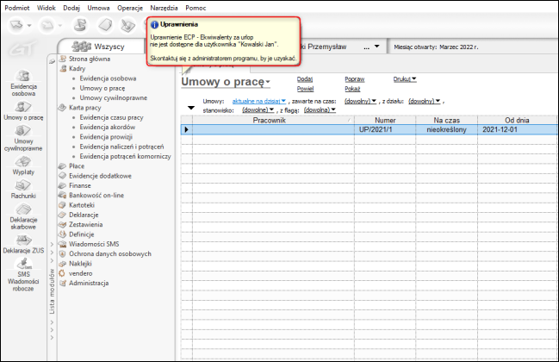This screenshot has height=362, width=559.
Task: Click the Bankowość on-line icon
Action: coord(62,195)
